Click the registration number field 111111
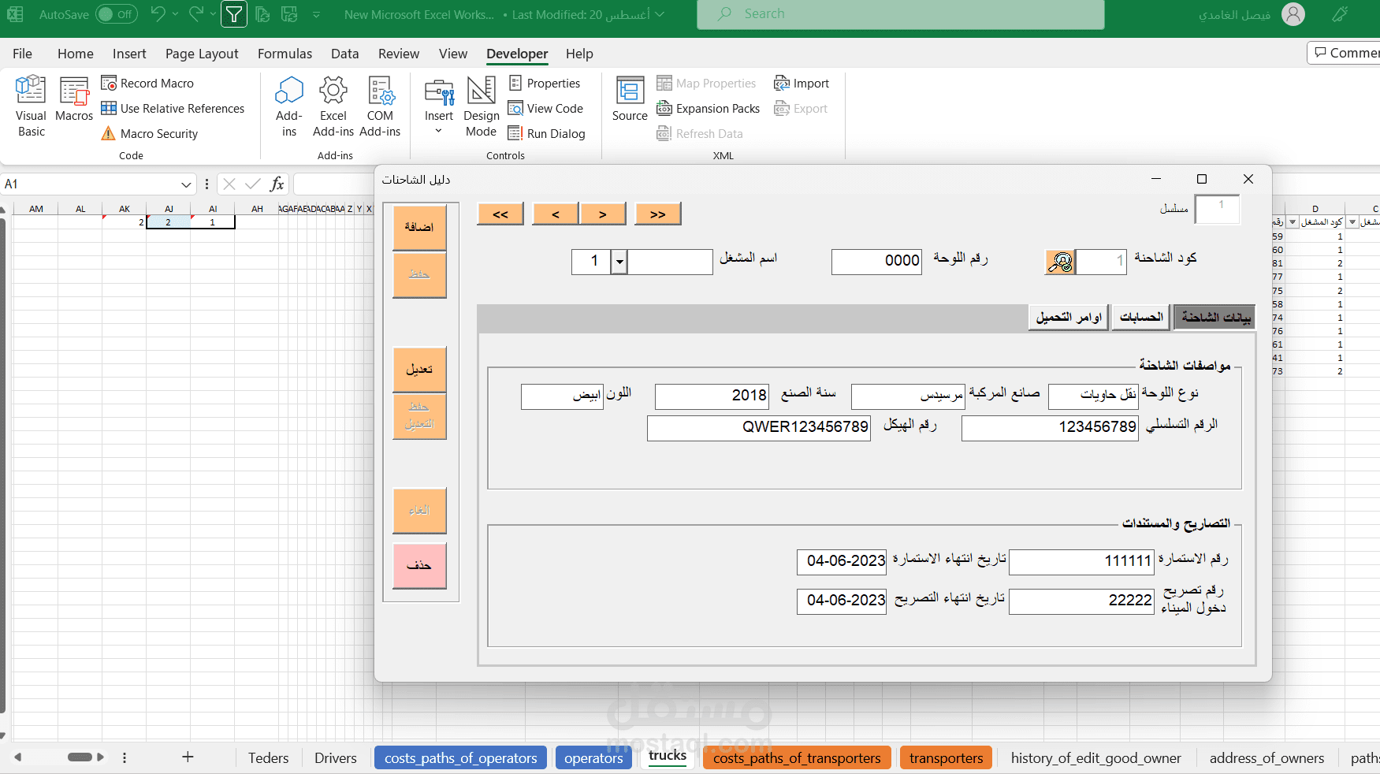This screenshot has height=774, width=1380. 1081,562
